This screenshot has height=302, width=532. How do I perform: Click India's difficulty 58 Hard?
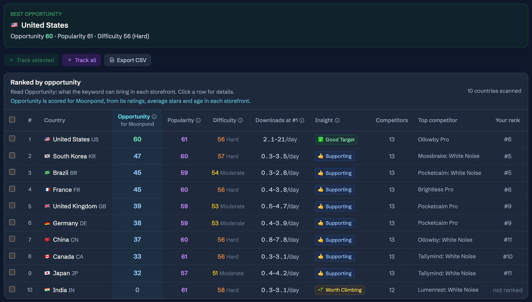tap(228, 290)
